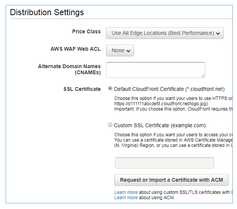Click the chevron on the Edge Locations selector
The width and height of the screenshot is (237, 209).
click(218, 33)
